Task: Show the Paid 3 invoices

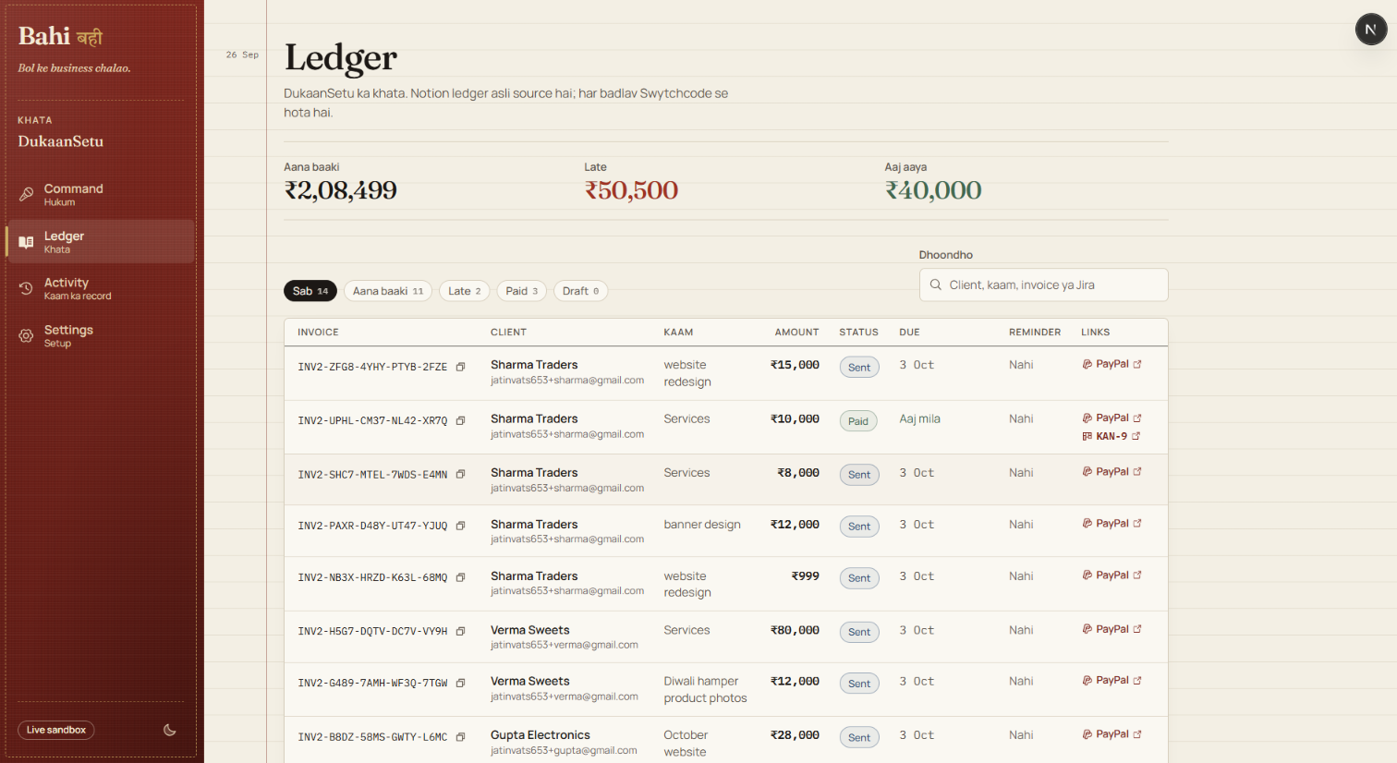Action: click(x=522, y=291)
